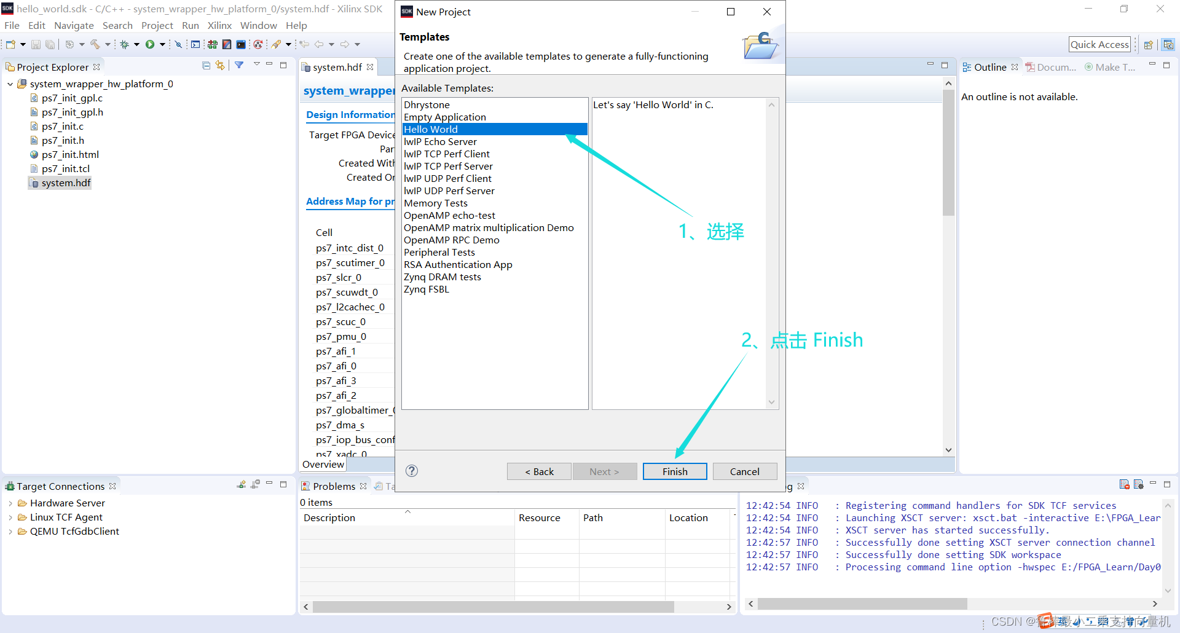Click the new target connection icon

pos(242,484)
